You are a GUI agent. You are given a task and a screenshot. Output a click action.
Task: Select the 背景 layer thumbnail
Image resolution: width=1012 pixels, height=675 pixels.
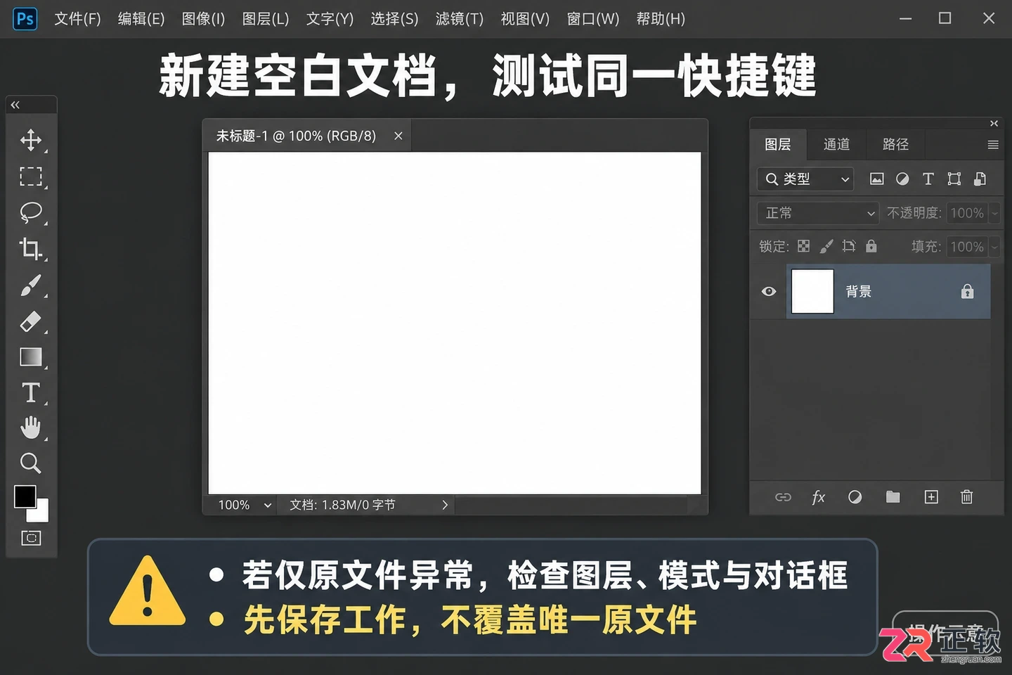[812, 291]
